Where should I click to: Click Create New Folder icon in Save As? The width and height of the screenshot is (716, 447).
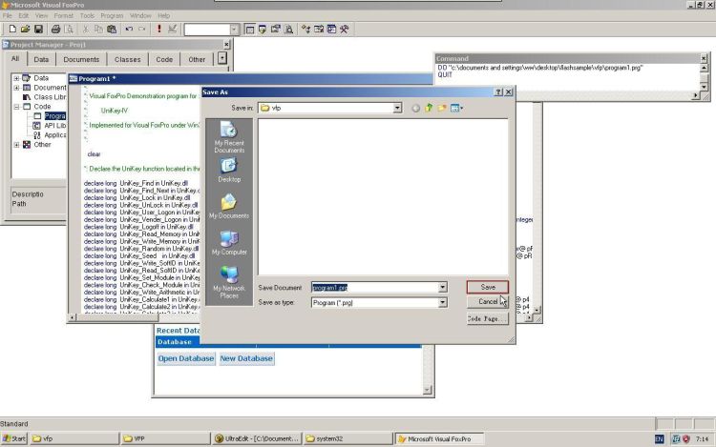(442, 108)
